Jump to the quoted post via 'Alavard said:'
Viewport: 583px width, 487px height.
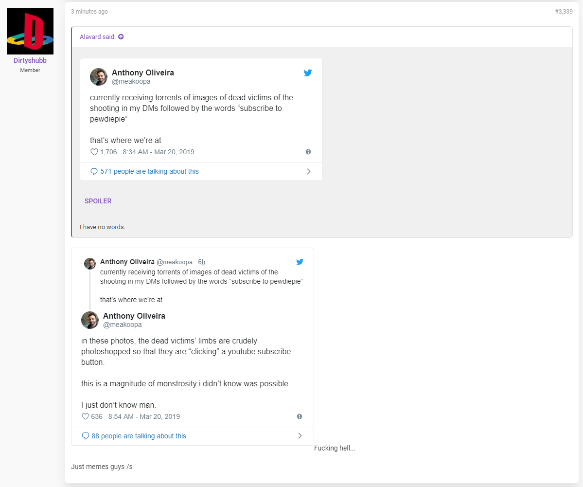click(97, 37)
